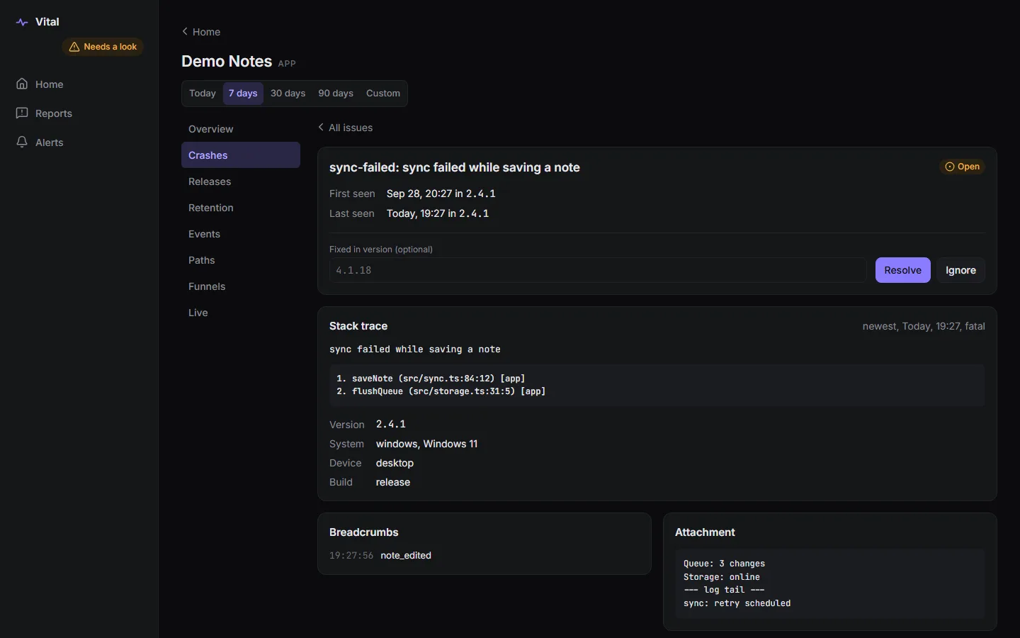
Task: Open Reports from the sidebar
Action: click(x=79, y=113)
